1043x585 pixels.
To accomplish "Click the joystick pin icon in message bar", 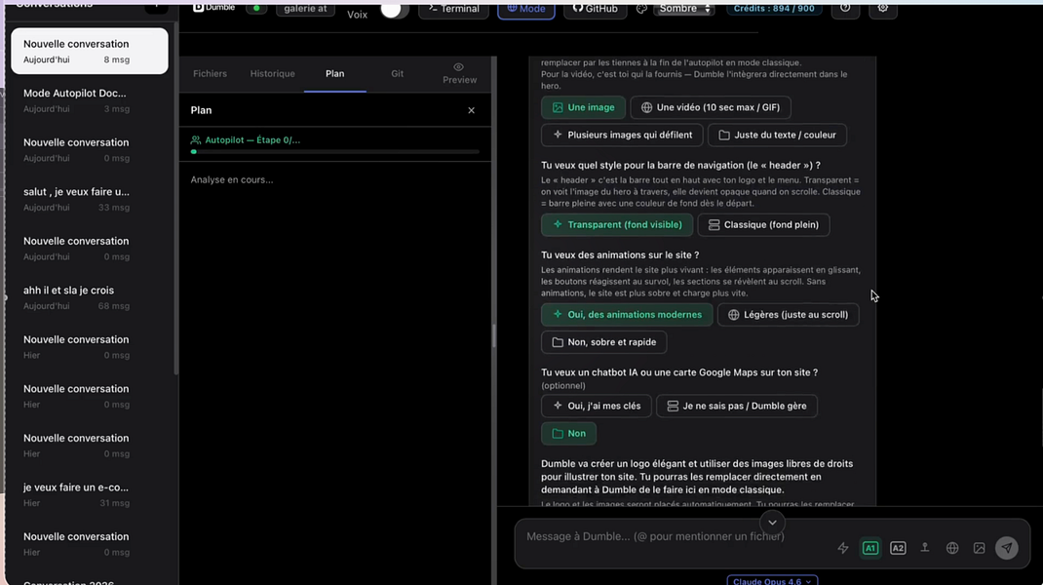I will pos(925,548).
